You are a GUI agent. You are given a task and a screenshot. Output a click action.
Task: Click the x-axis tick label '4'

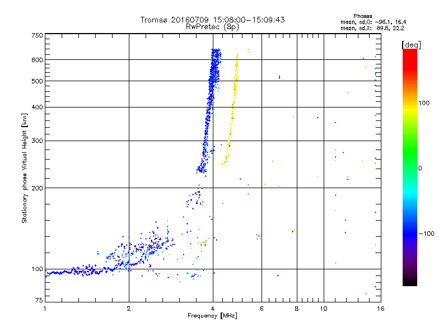coord(213,309)
